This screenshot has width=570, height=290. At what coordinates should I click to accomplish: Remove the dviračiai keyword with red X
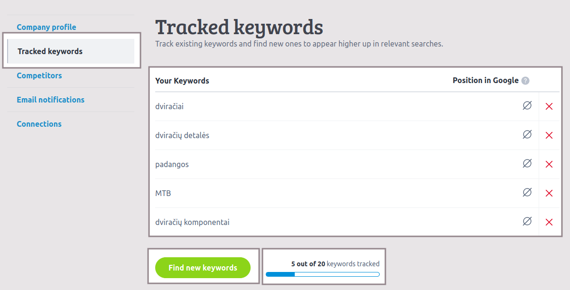(x=549, y=107)
